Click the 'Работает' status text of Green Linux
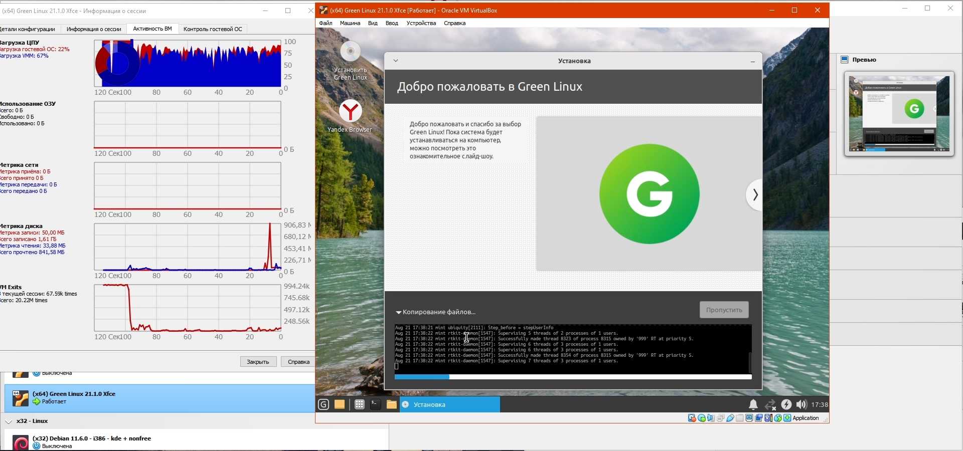Screen dimensions: 963x451 click(x=54, y=401)
